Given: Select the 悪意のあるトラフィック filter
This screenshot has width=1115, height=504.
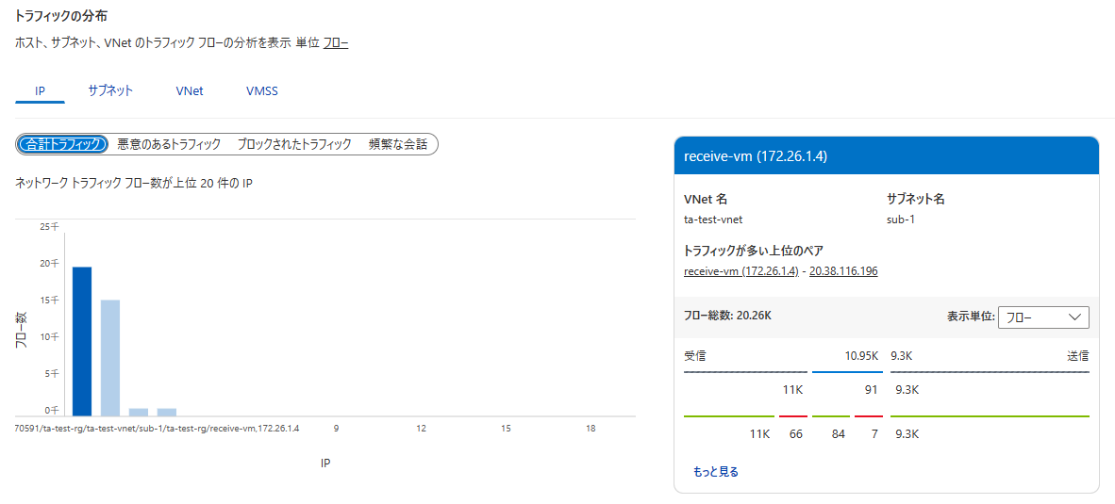Looking at the screenshot, I should [x=169, y=144].
